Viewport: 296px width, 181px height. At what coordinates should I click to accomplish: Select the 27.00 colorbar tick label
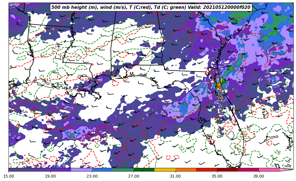coord(134,176)
